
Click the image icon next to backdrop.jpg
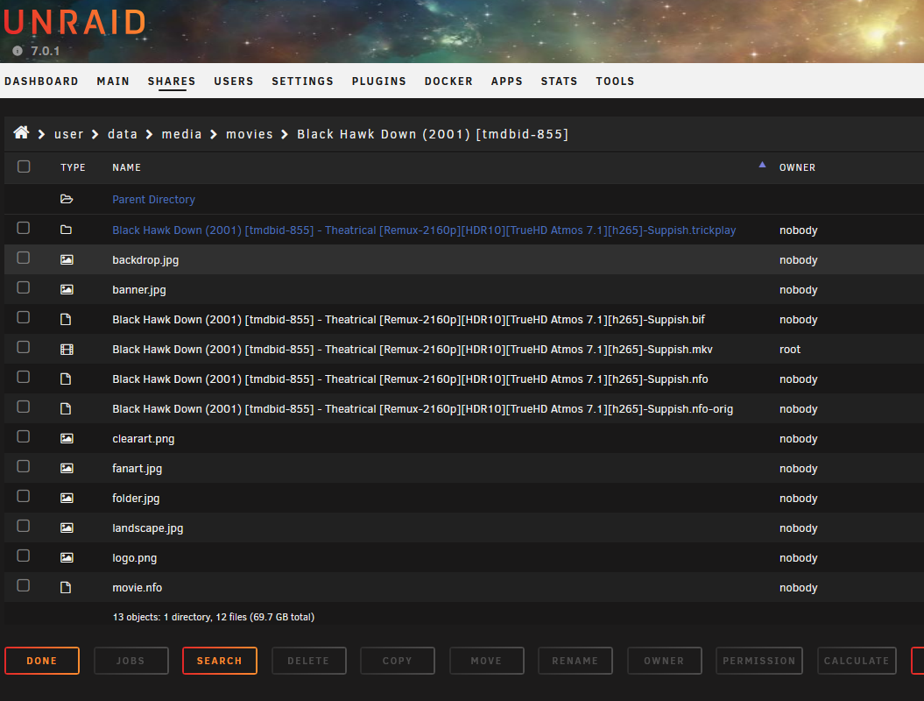[67, 260]
